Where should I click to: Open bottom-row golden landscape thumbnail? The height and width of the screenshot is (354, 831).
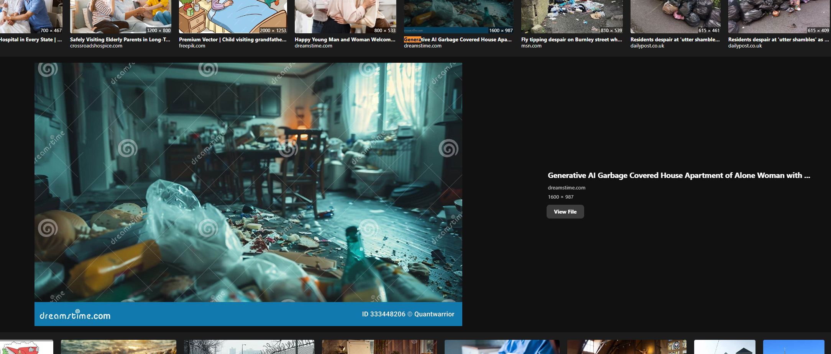tap(118, 347)
